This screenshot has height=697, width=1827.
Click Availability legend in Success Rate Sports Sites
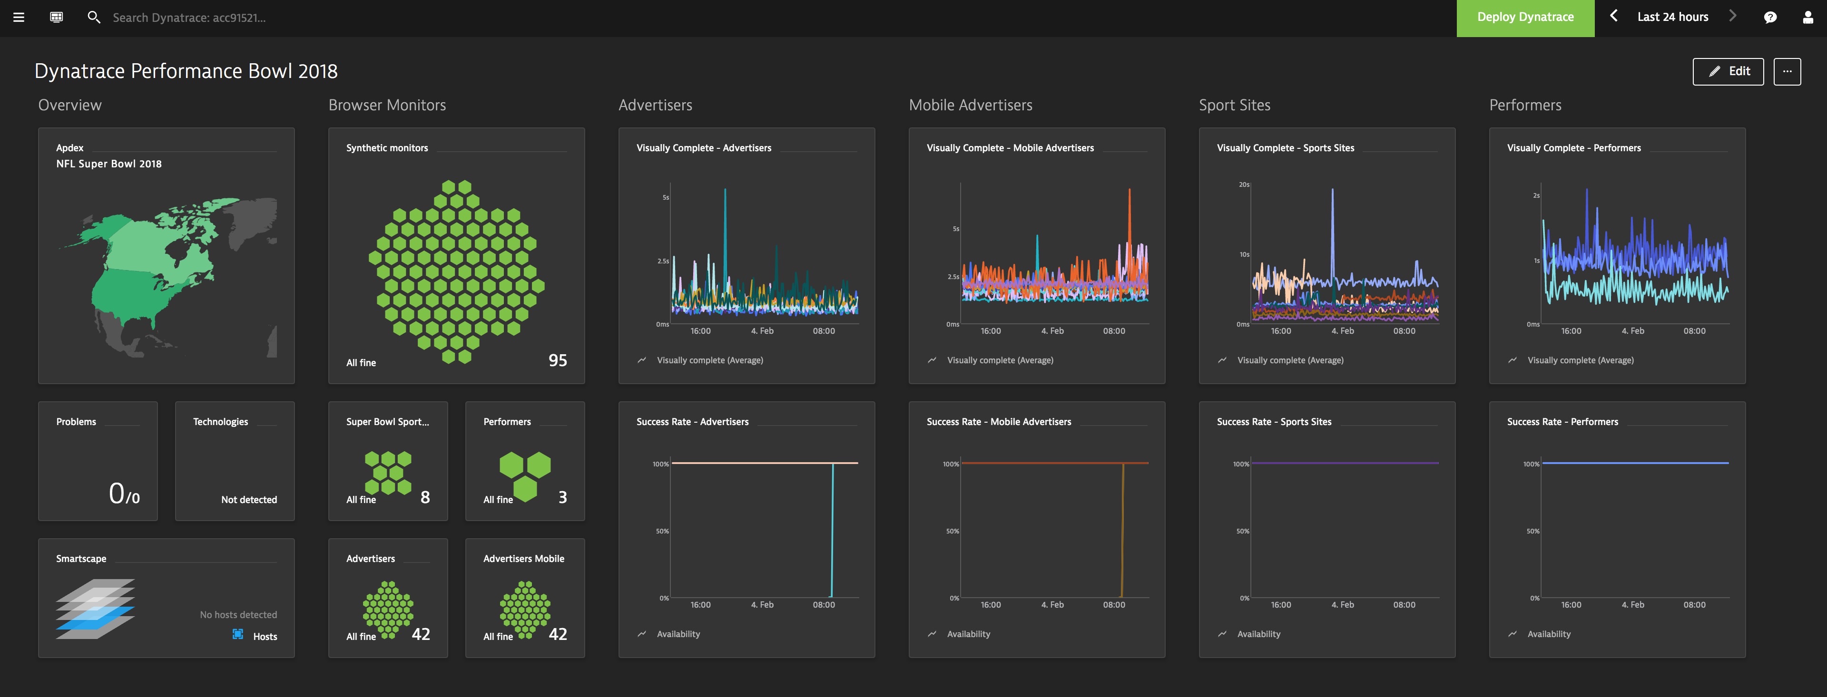[1258, 634]
